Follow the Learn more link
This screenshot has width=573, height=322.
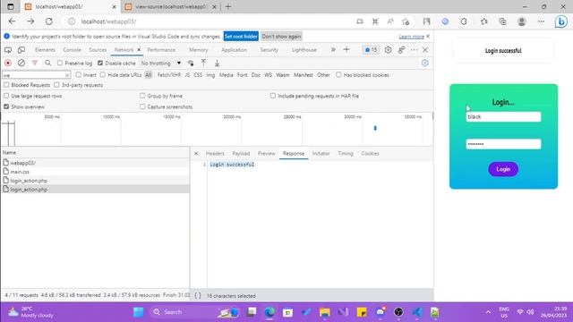coord(412,37)
